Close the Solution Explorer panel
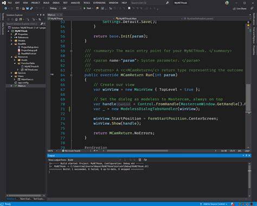Image resolution: width=257 pixels, height=206 pixels. 44,15
